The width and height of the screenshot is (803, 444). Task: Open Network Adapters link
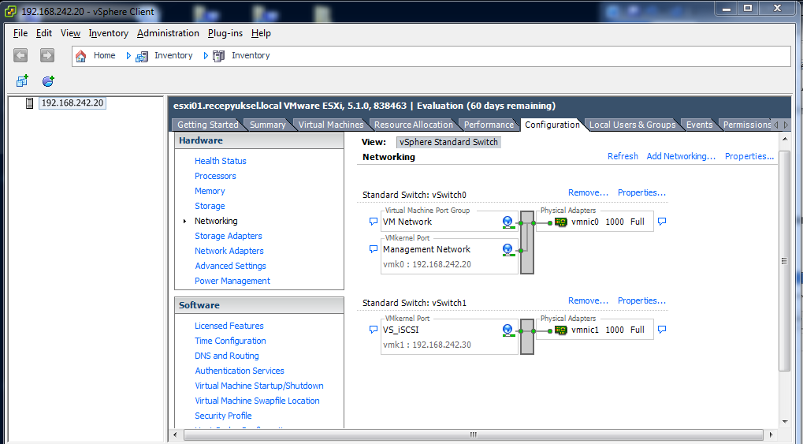tap(229, 251)
